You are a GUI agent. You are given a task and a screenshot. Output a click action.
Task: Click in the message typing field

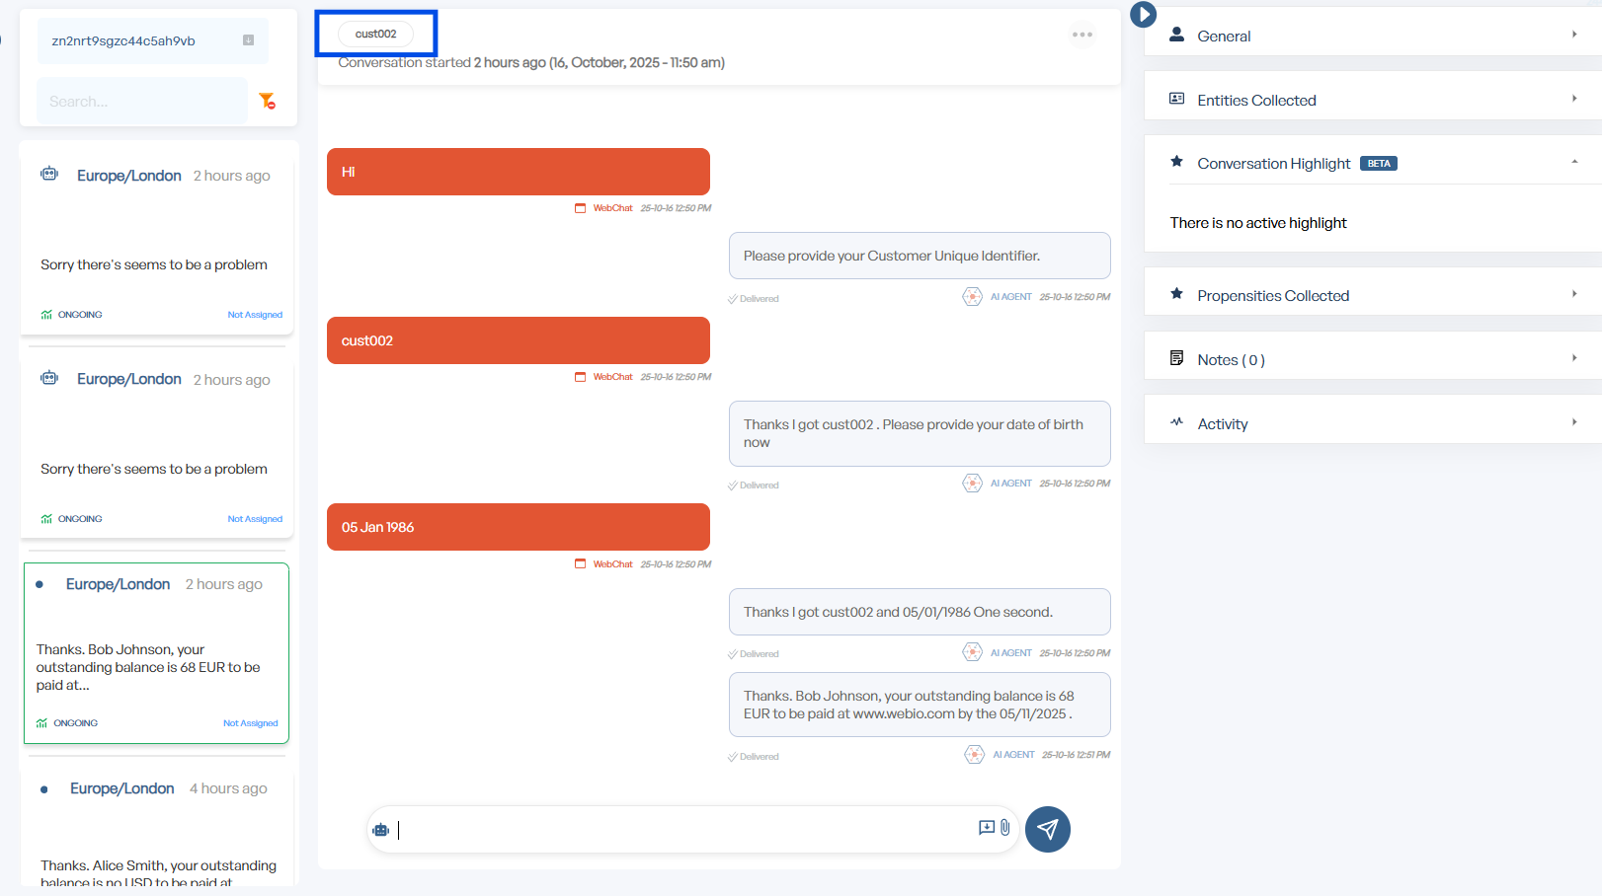[x=681, y=830]
